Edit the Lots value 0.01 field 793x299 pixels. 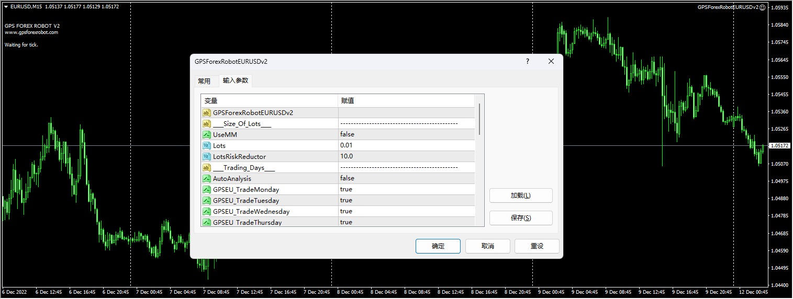406,145
